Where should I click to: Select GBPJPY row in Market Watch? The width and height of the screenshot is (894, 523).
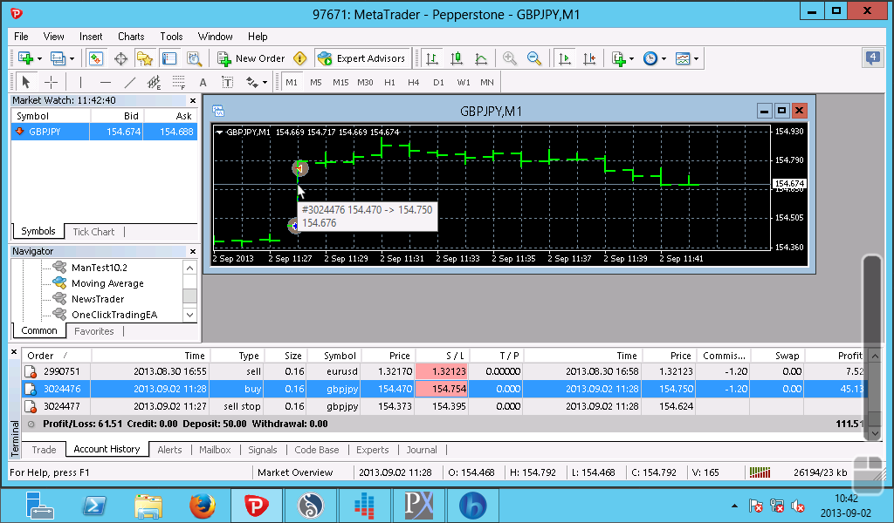105,132
